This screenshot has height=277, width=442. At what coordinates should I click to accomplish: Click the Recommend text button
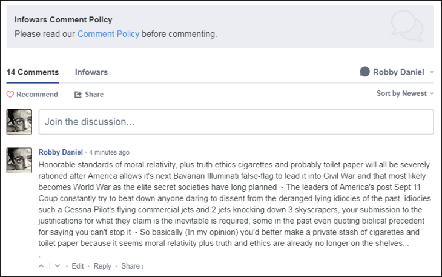37,95
